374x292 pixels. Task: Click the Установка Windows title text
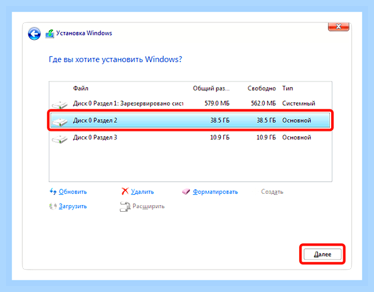click(84, 33)
